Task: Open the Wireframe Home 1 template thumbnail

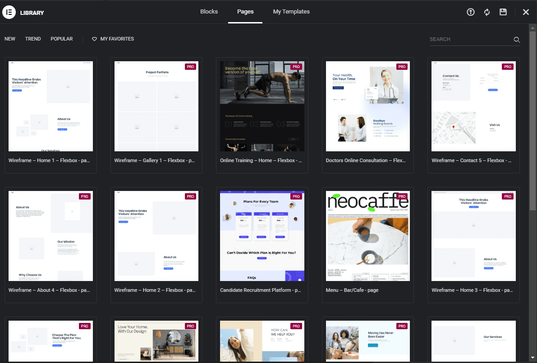Action: coord(50,106)
